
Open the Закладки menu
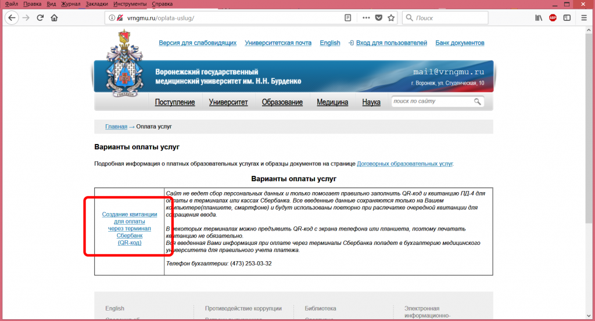pyautogui.click(x=97, y=4)
